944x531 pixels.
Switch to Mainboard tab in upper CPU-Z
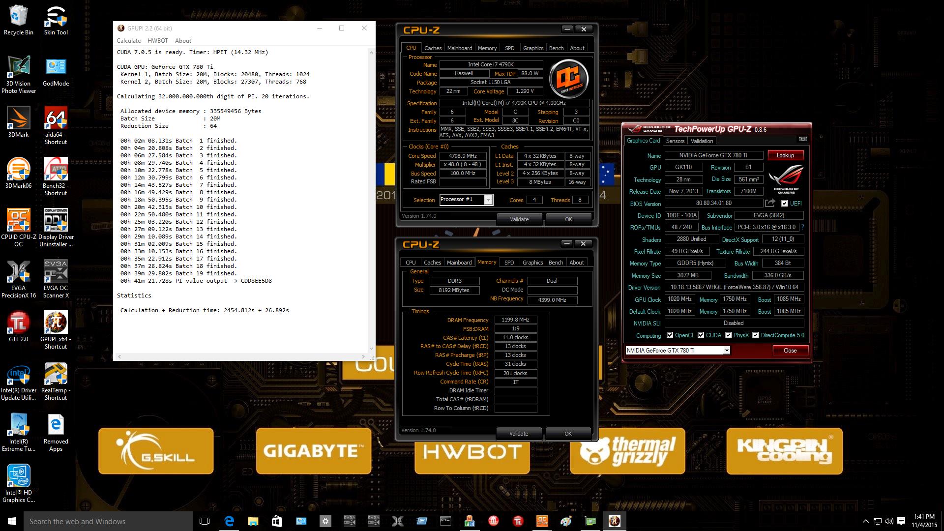point(460,48)
